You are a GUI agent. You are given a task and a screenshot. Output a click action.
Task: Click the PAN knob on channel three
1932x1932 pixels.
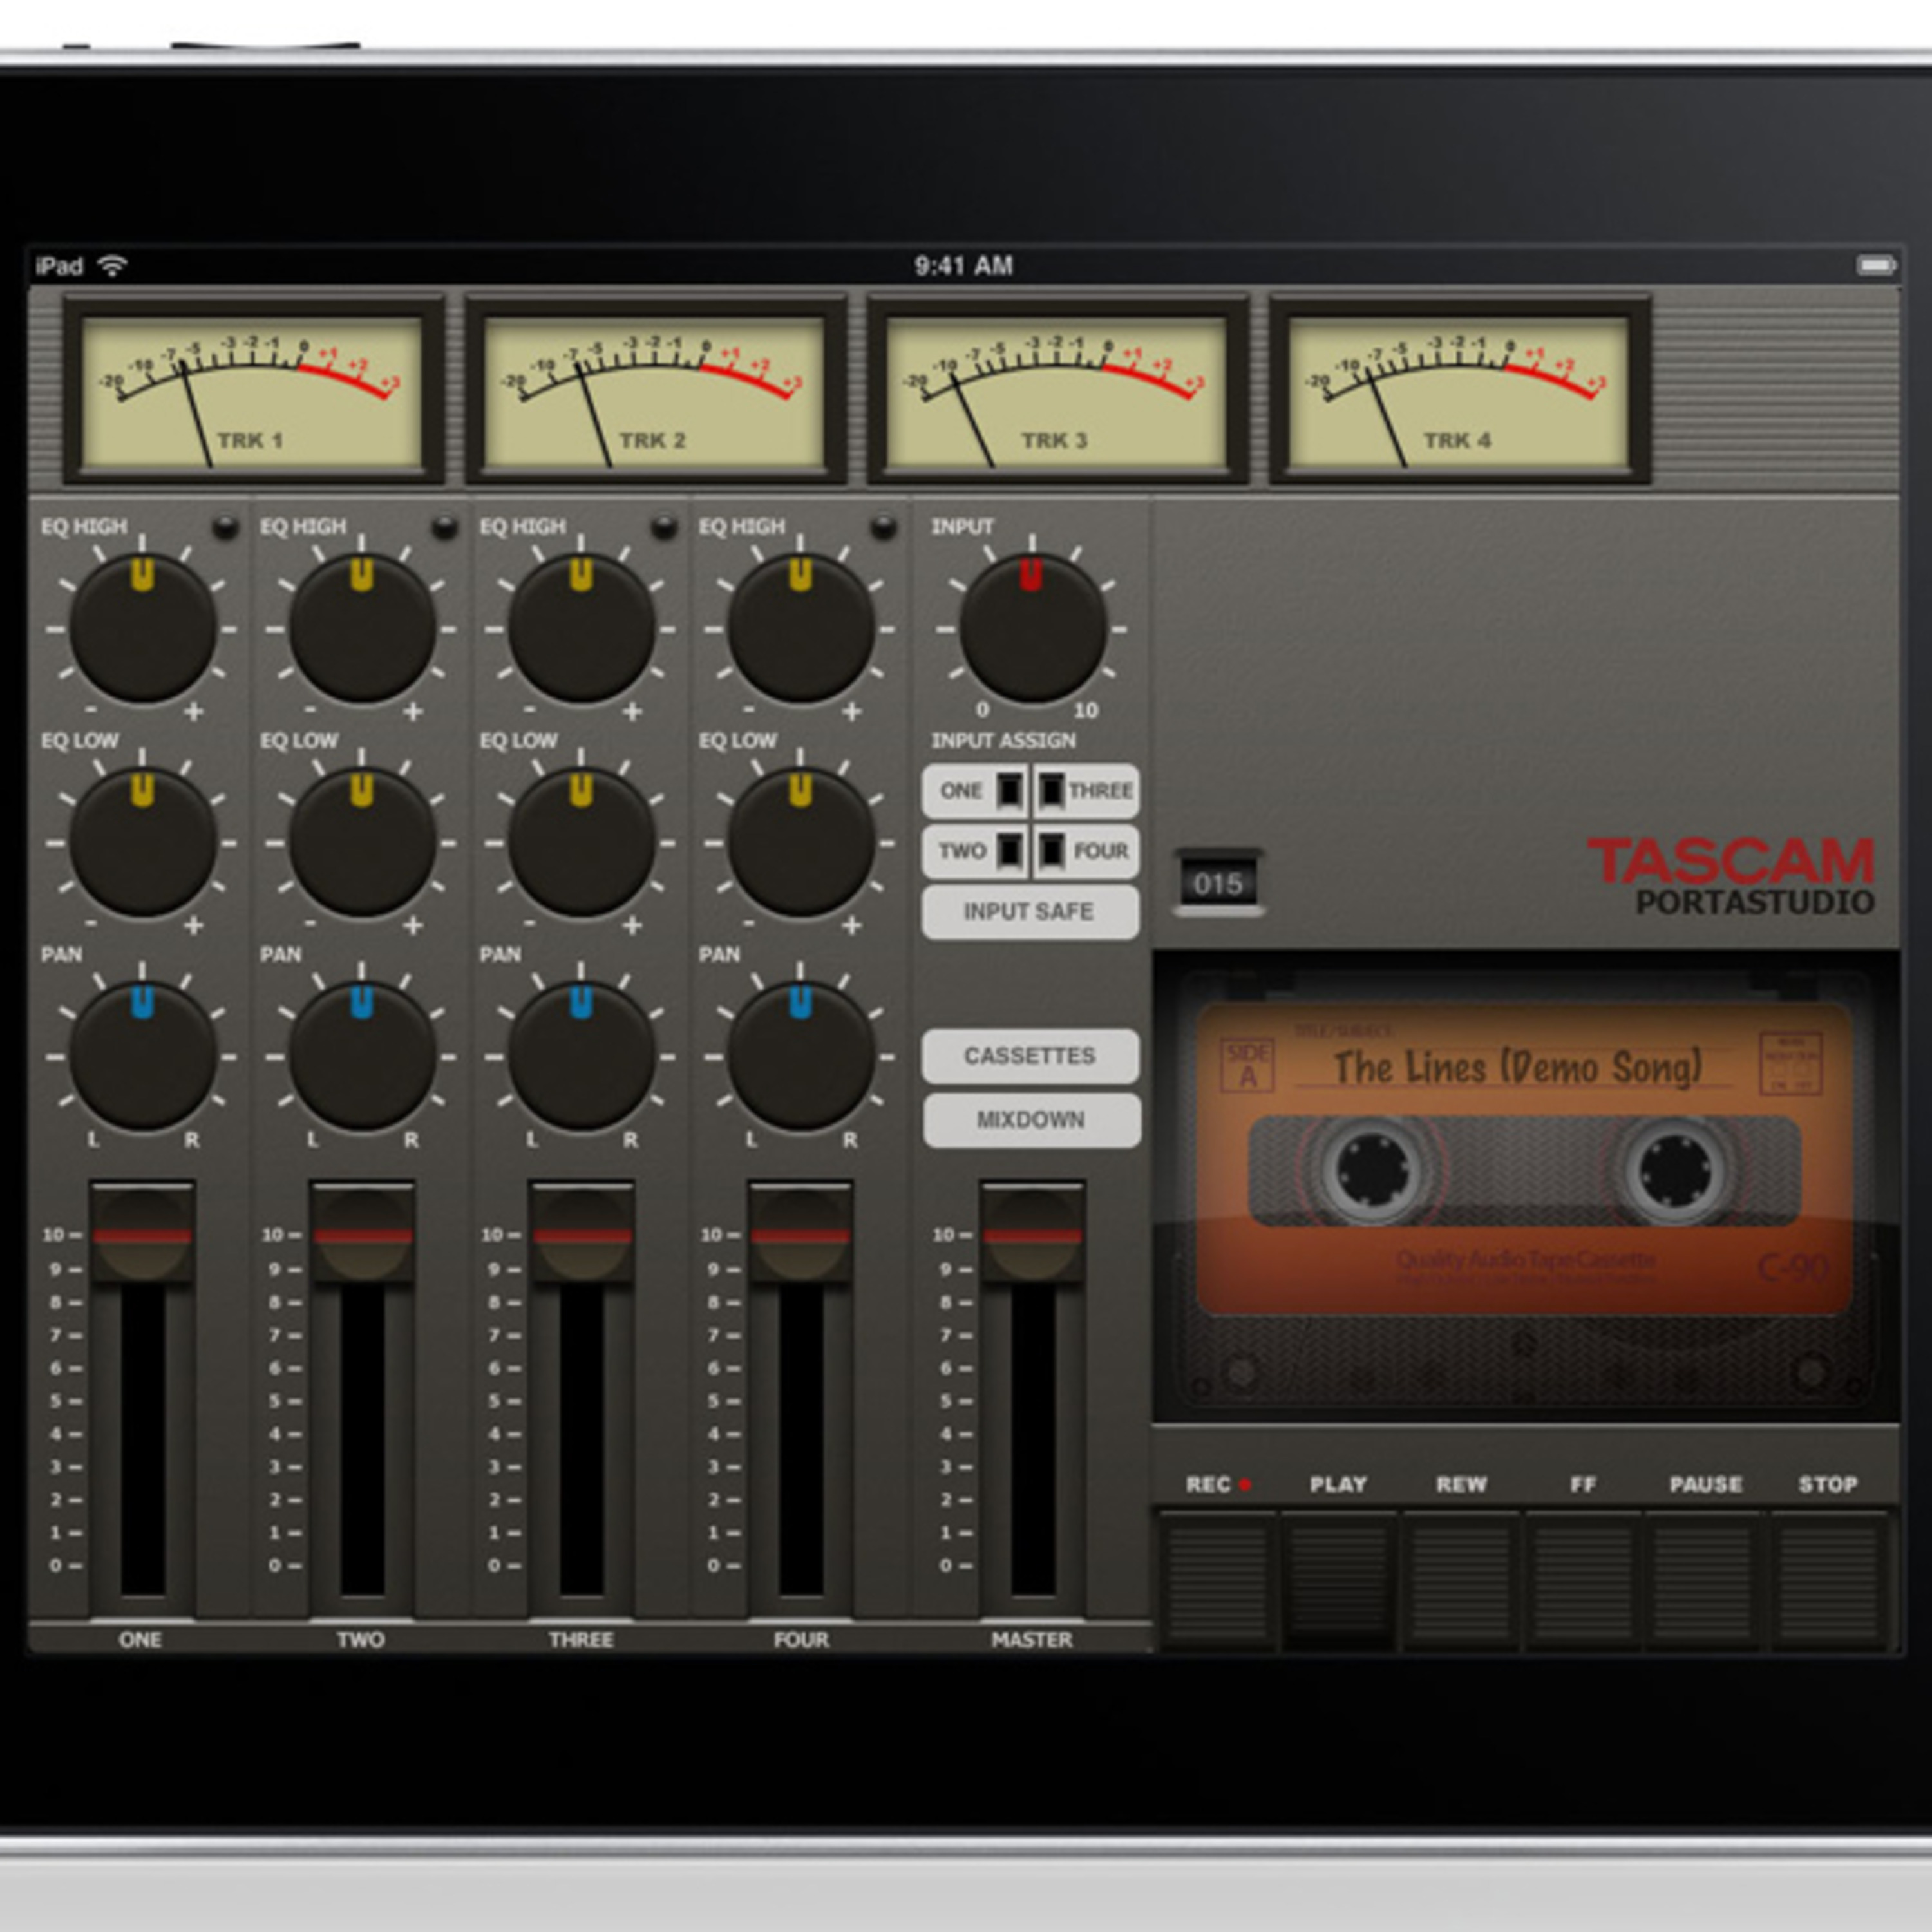581,1056
